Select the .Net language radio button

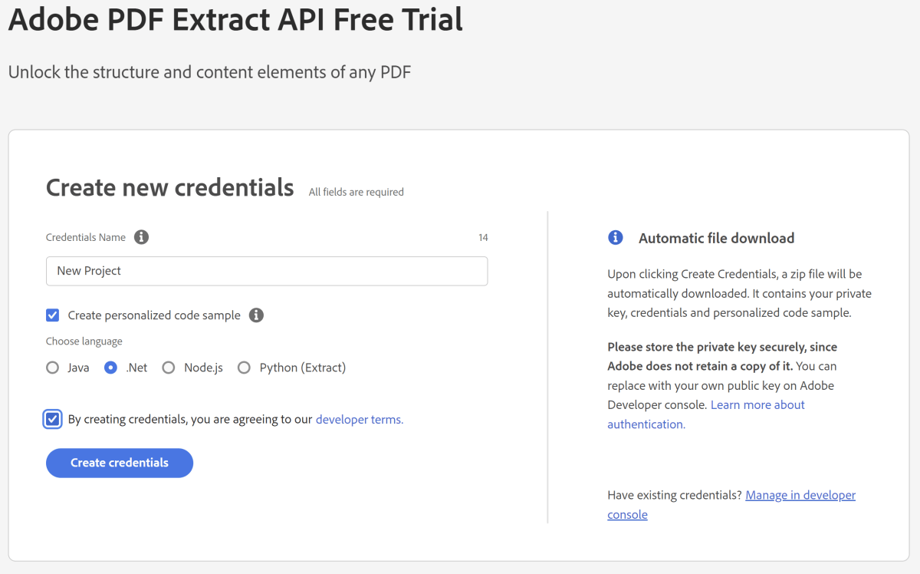click(111, 368)
